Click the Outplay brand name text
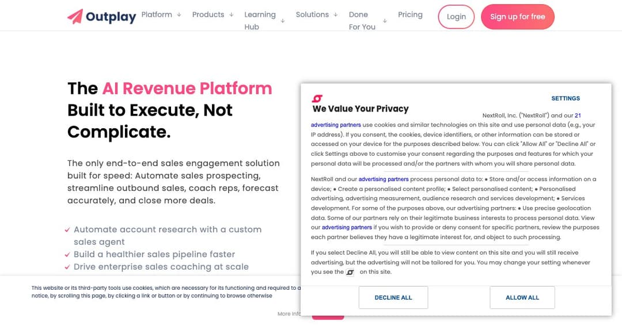 111,17
